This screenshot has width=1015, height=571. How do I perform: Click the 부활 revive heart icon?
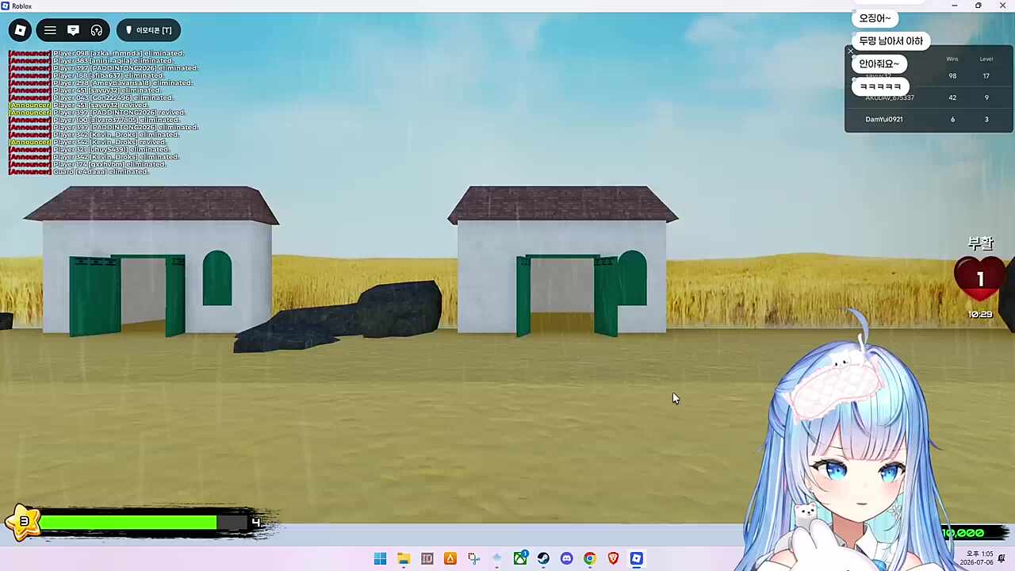click(980, 279)
